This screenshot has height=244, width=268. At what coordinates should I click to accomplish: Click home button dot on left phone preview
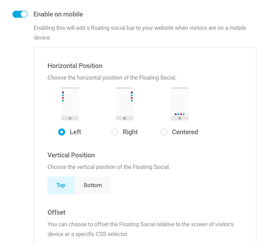click(x=70, y=118)
